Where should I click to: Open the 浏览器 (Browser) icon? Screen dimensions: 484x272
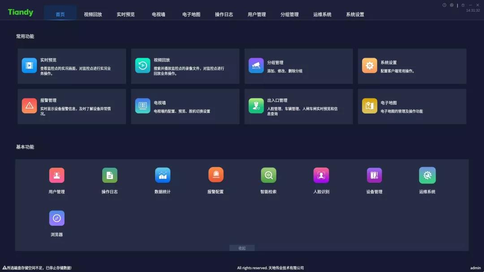click(57, 219)
